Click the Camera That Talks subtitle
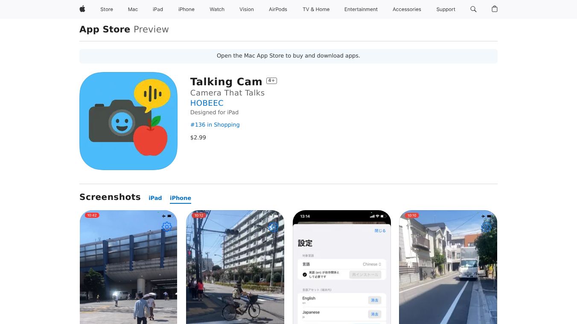The height and width of the screenshot is (324, 577). (227, 93)
